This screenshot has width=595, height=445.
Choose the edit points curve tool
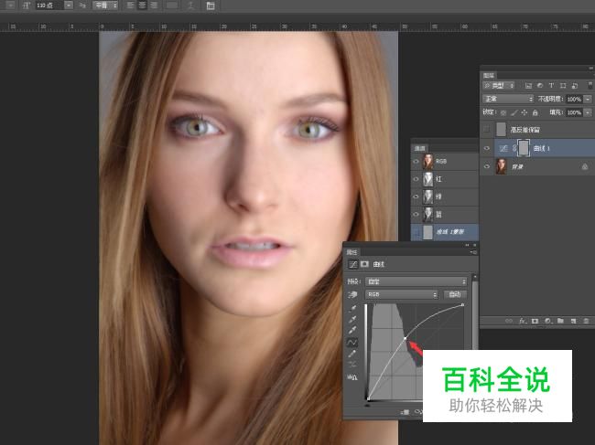(353, 342)
